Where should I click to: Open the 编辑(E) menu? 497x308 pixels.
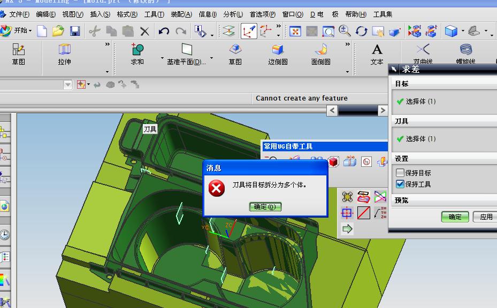[46, 14]
